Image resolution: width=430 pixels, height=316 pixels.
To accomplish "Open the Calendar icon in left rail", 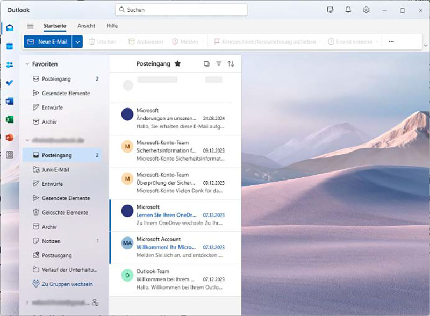I will tap(10, 46).
